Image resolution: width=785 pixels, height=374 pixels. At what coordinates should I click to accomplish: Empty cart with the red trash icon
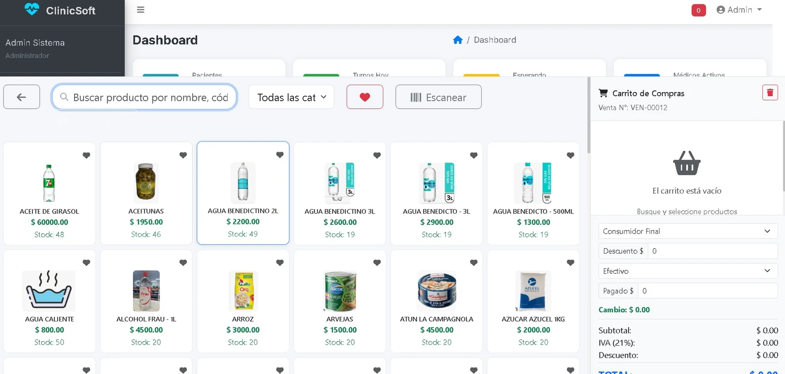pos(770,93)
